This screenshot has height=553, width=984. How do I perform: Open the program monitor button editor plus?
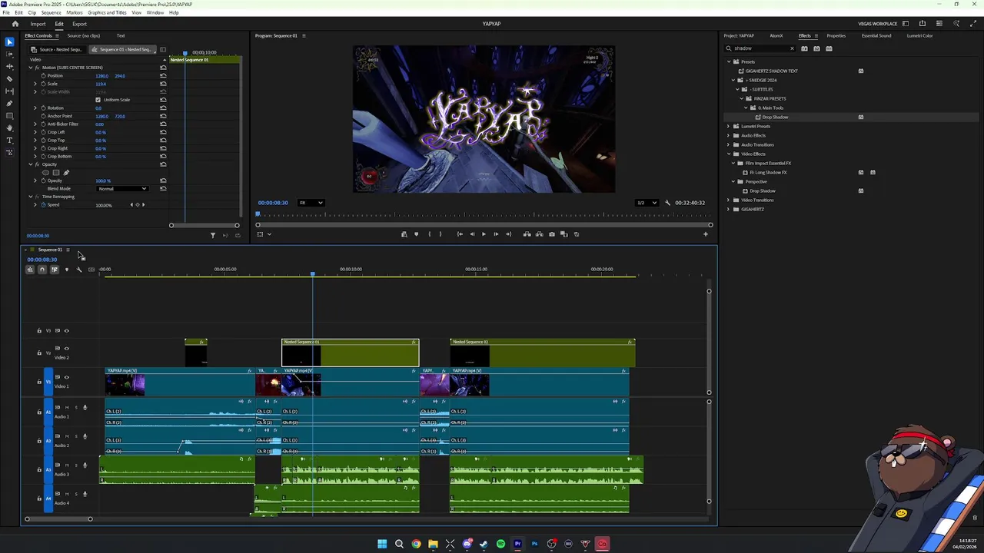tap(706, 234)
